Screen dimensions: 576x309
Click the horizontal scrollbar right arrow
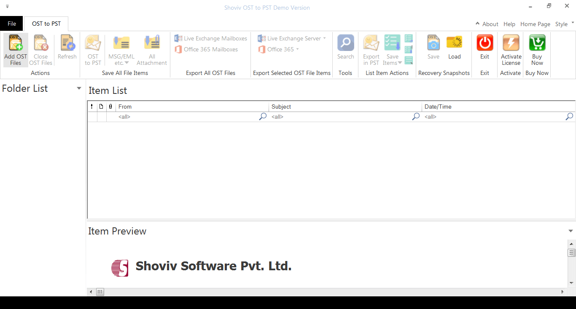coord(563,292)
